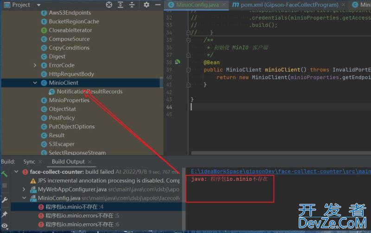Hide the Project panel with minus icon
The image size is (371, 233).
[158, 5]
